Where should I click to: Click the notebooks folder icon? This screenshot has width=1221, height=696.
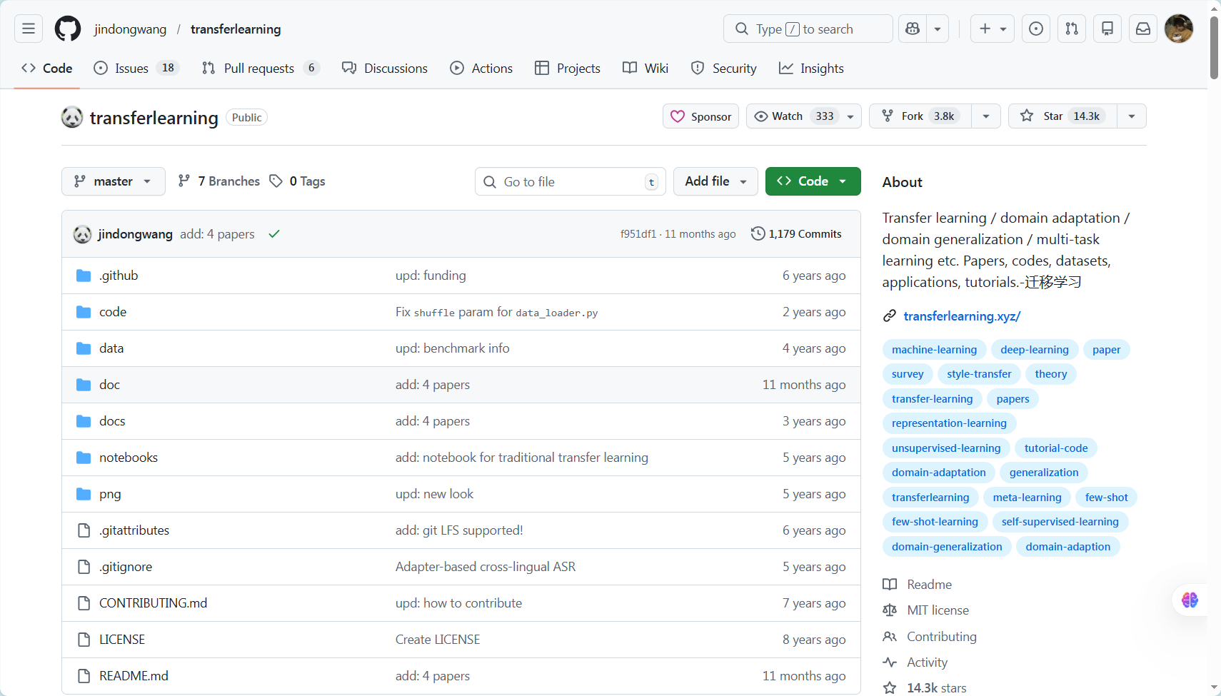pos(84,458)
